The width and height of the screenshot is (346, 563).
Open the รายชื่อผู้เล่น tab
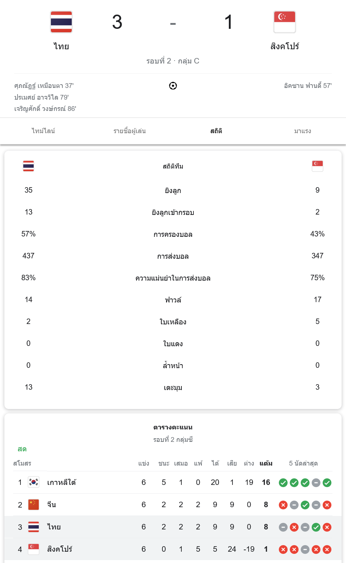[130, 131]
